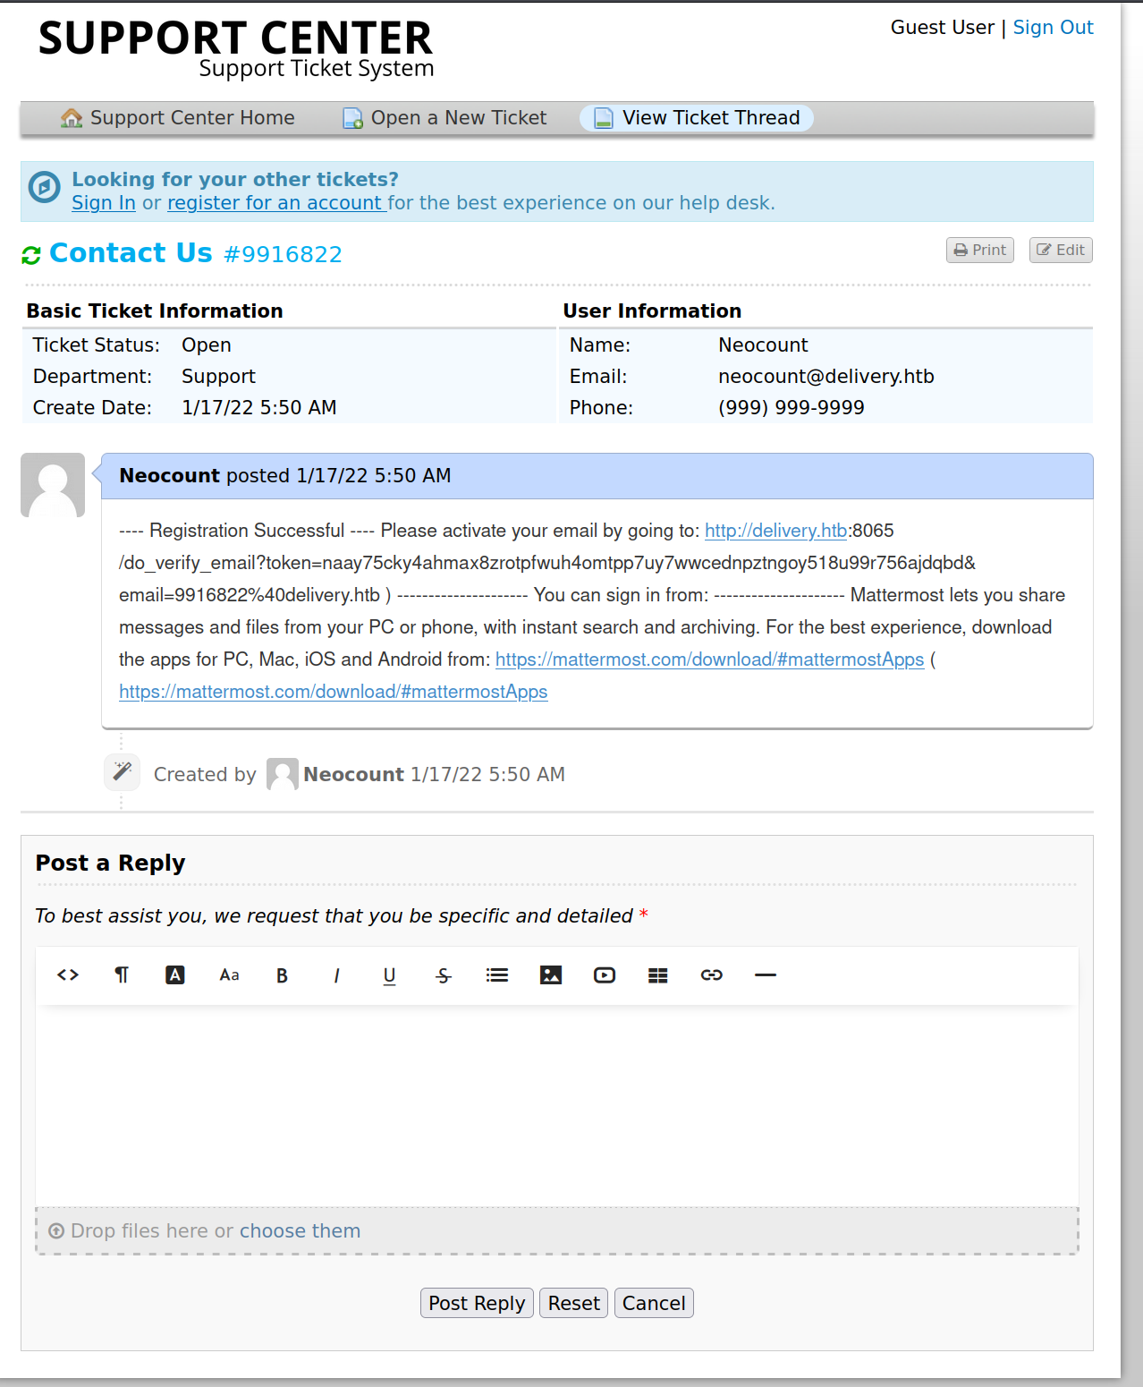Refresh ticket with green reload icon

point(31,256)
